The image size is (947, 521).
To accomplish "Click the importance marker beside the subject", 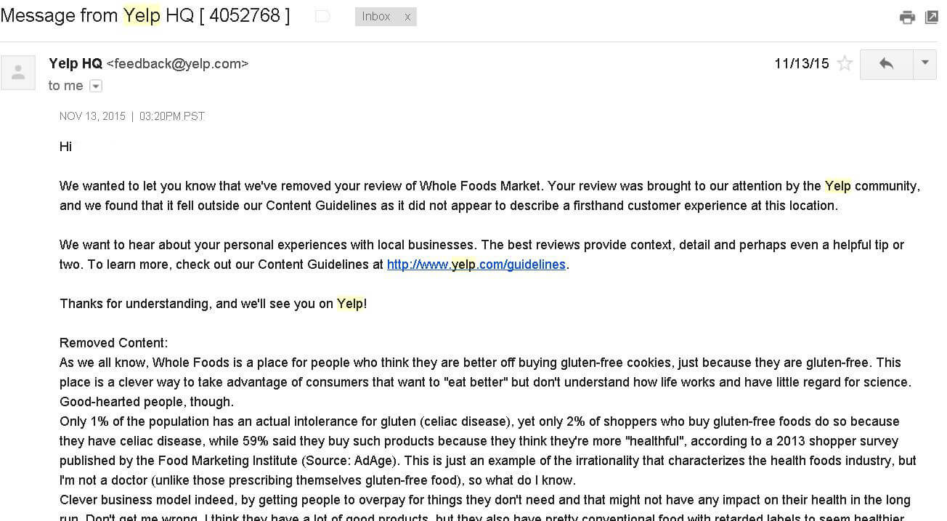I will (323, 17).
